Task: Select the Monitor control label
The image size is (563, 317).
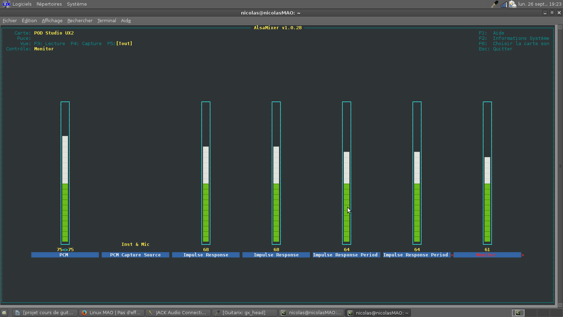Action: pos(487,255)
